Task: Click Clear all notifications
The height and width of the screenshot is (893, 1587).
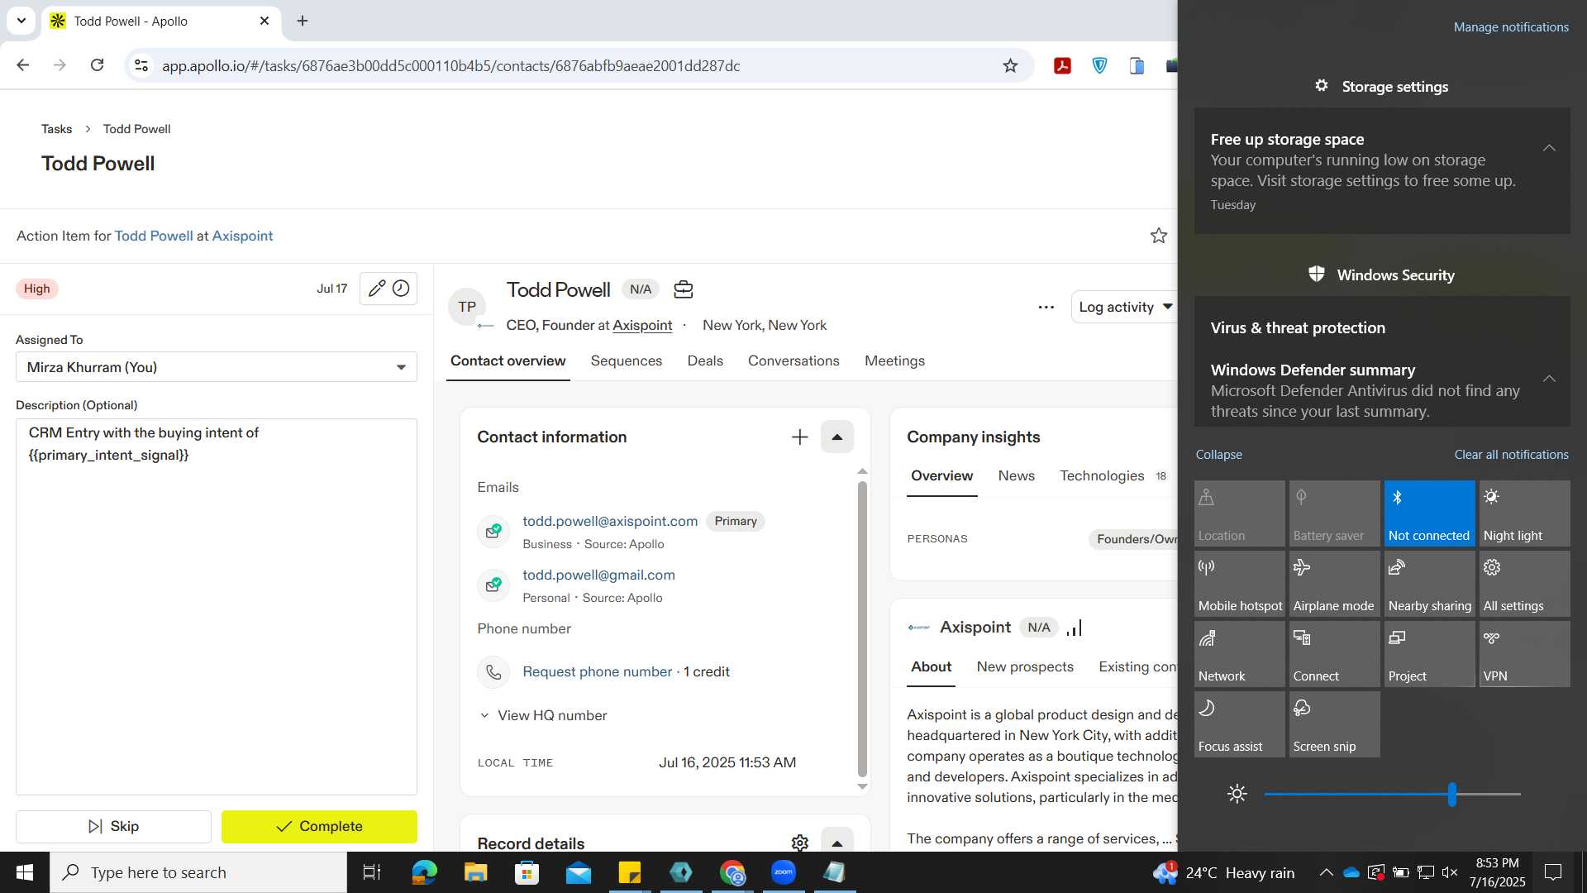Action: (1511, 455)
